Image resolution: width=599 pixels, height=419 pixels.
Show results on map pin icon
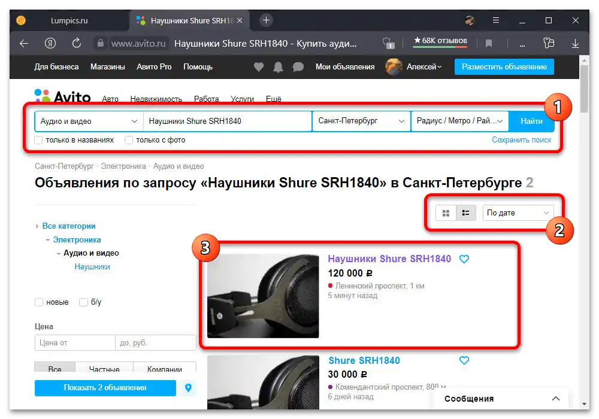(x=188, y=388)
